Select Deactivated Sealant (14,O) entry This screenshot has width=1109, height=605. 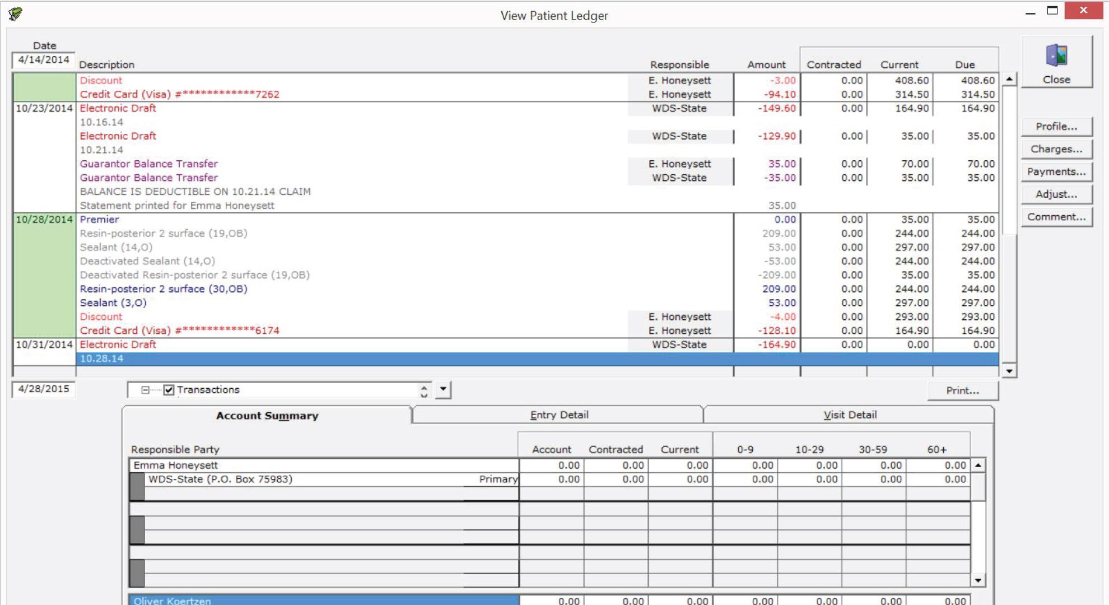click(x=537, y=261)
